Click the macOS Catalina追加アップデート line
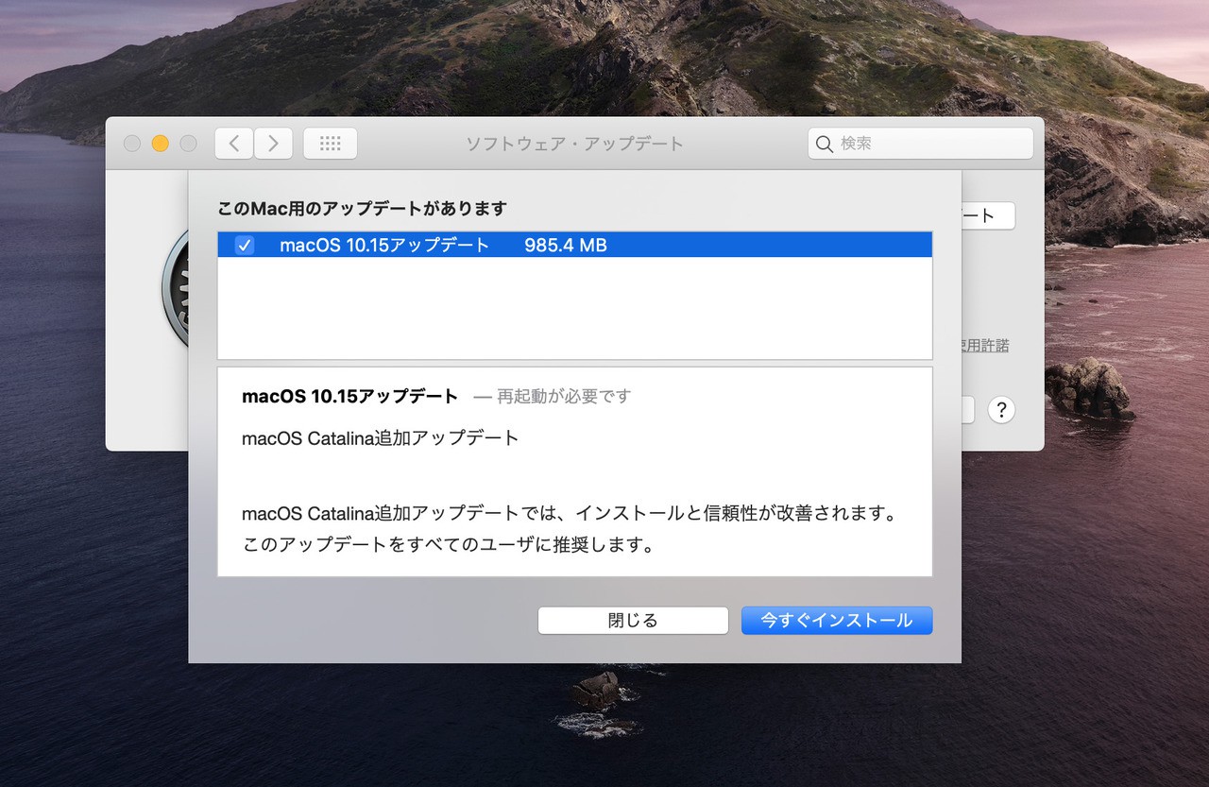 [381, 438]
